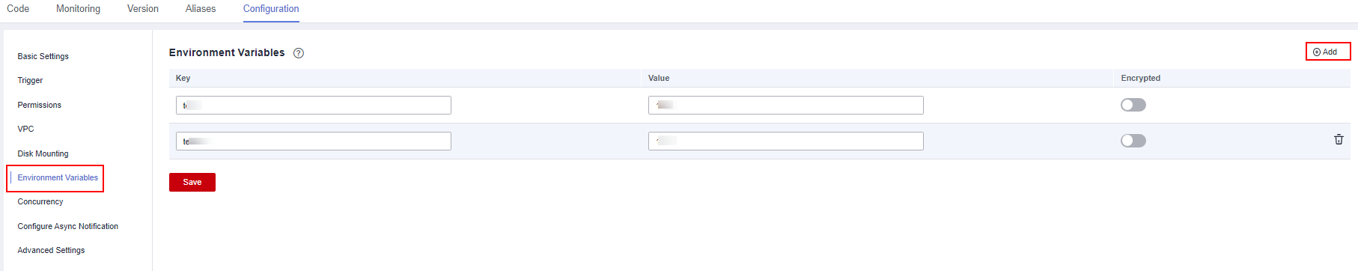Click the first row Key input field
Viewport: 1358px width, 271px height.
(x=314, y=105)
